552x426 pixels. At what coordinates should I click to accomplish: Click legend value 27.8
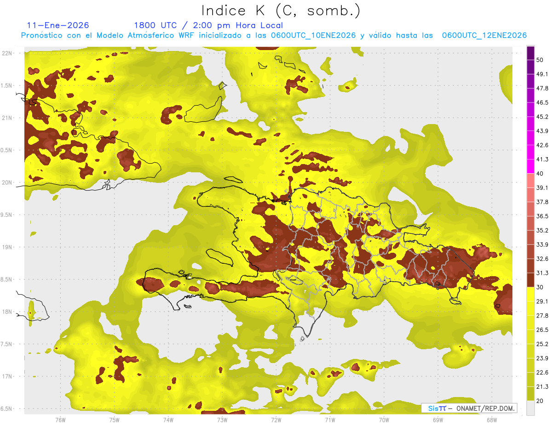point(542,316)
